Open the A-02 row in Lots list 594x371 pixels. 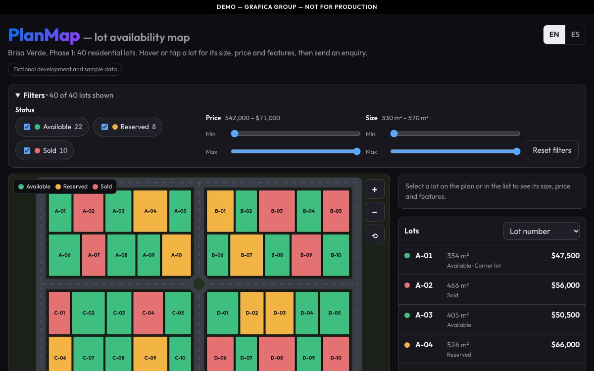492,290
